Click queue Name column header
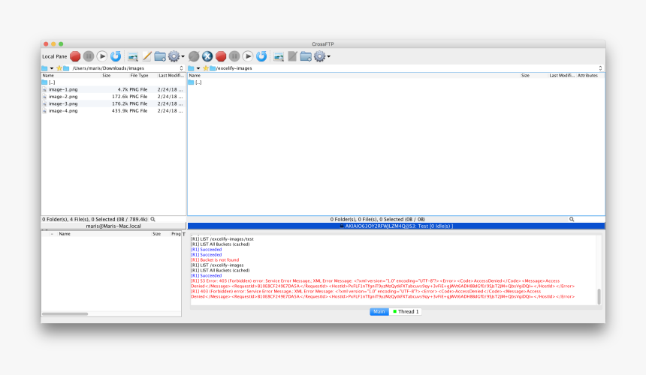Viewport: 646px width, 375px height. point(103,234)
